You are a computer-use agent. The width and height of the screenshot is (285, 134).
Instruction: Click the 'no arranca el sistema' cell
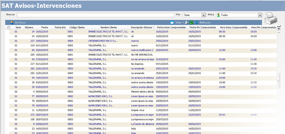(142, 78)
